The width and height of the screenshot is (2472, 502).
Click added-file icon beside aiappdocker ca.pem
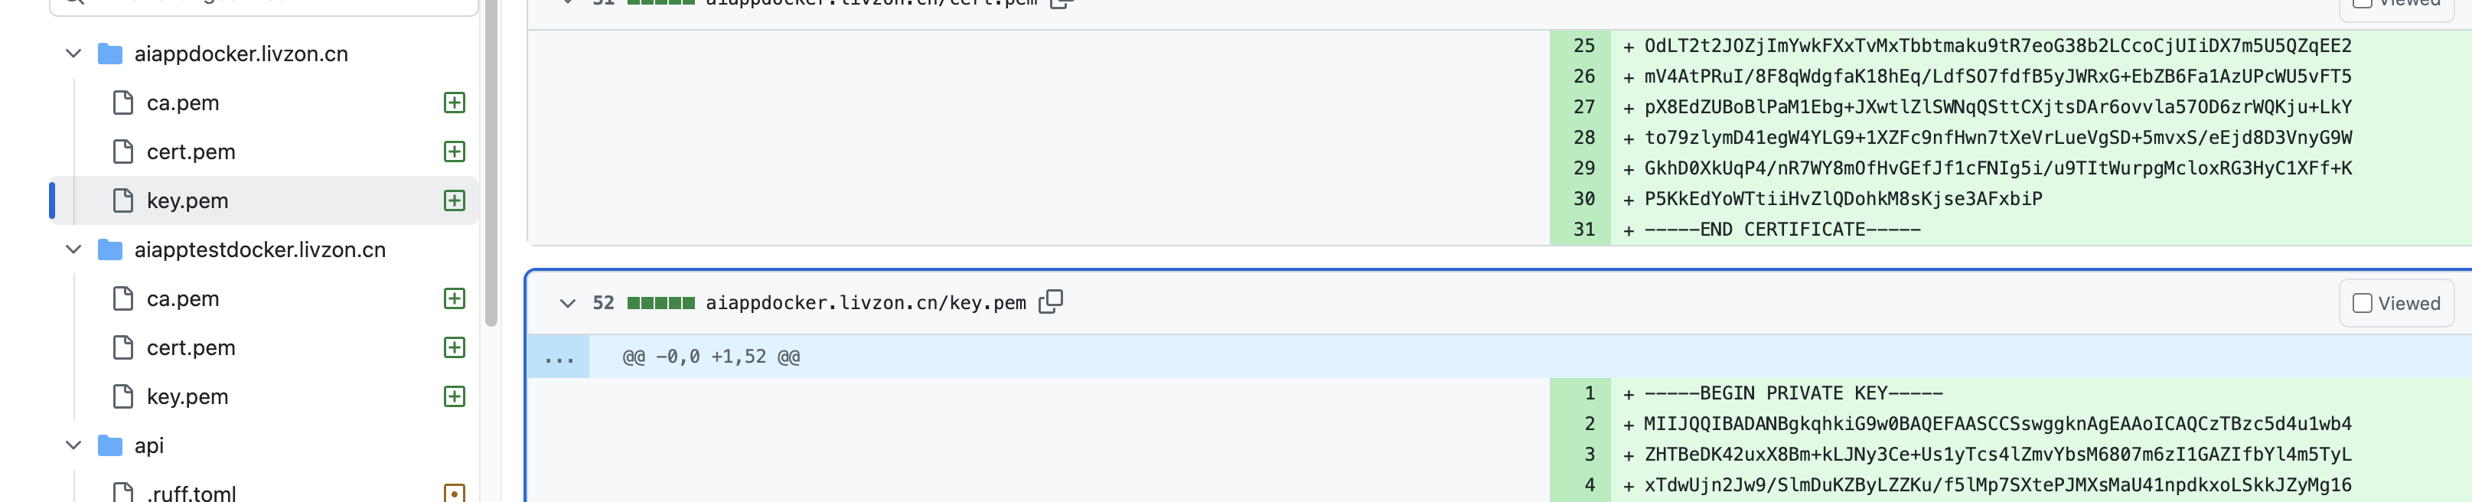pos(455,103)
